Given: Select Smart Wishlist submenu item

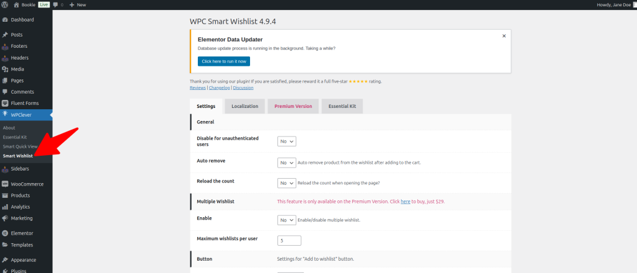Looking at the screenshot, I should (x=18, y=156).
